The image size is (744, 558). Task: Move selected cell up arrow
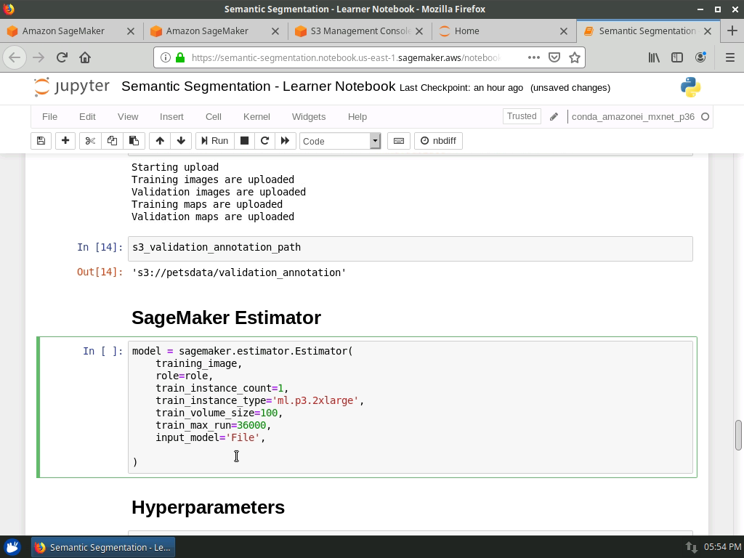coord(160,141)
